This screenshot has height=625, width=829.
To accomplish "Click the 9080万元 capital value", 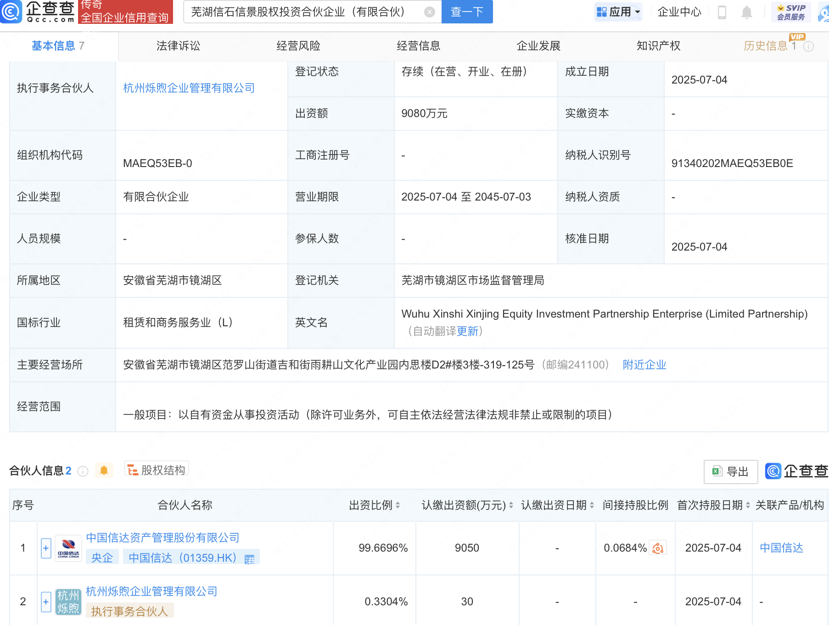I will point(424,113).
